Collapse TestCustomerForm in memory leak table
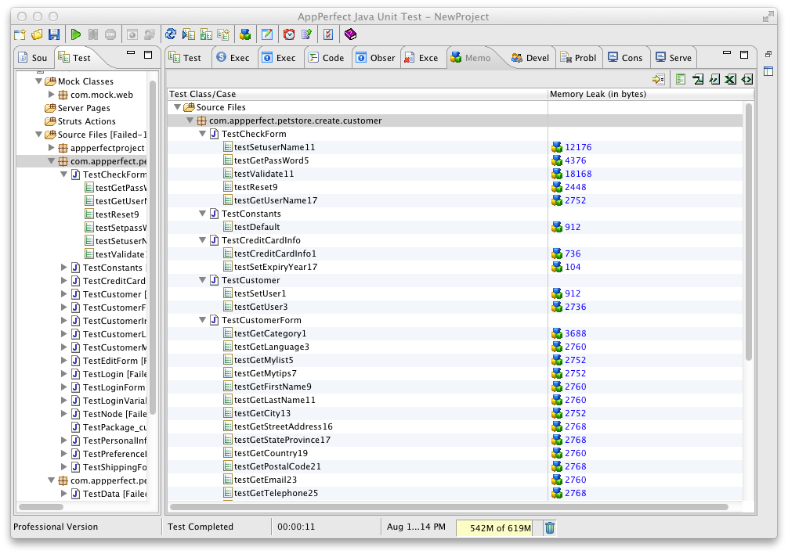The width and height of the screenshot is (788, 554). pyautogui.click(x=203, y=320)
